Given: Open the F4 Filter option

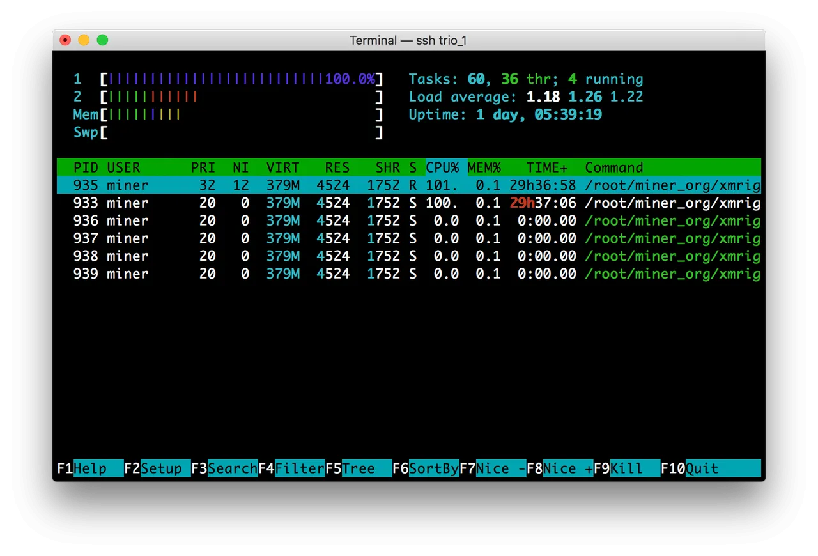Looking at the screenshot, I should coord(291,468).
